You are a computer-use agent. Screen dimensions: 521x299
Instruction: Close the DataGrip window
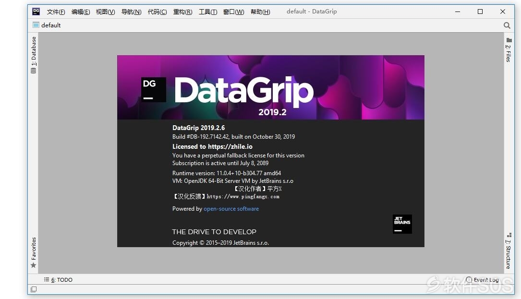tap(503, 12)
